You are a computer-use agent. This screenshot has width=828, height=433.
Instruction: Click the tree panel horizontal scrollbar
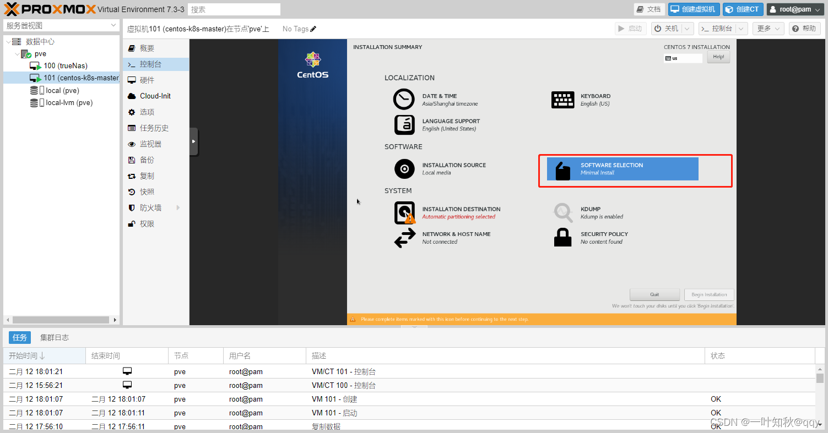(61, 320)
